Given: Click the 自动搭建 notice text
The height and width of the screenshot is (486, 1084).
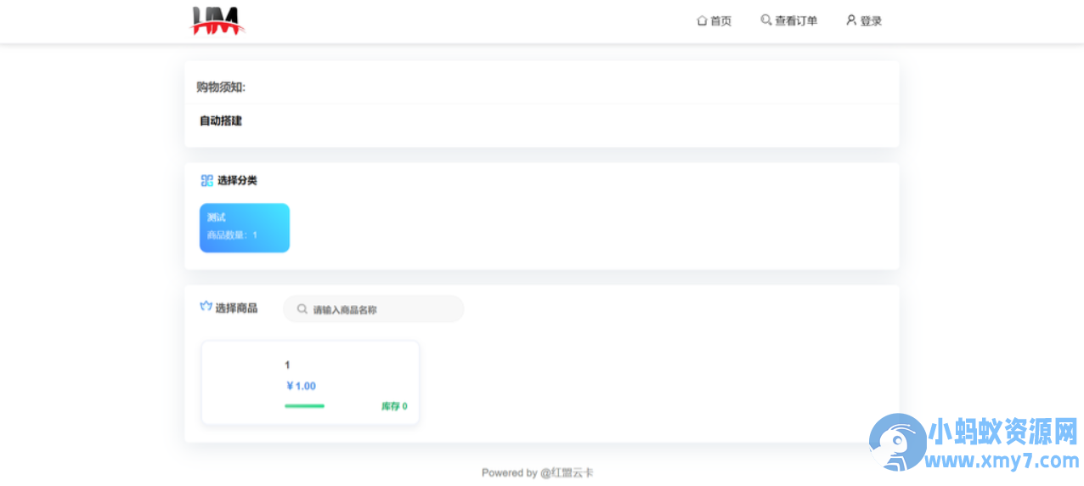Looking at the screenshot, I should click(221, 121).
